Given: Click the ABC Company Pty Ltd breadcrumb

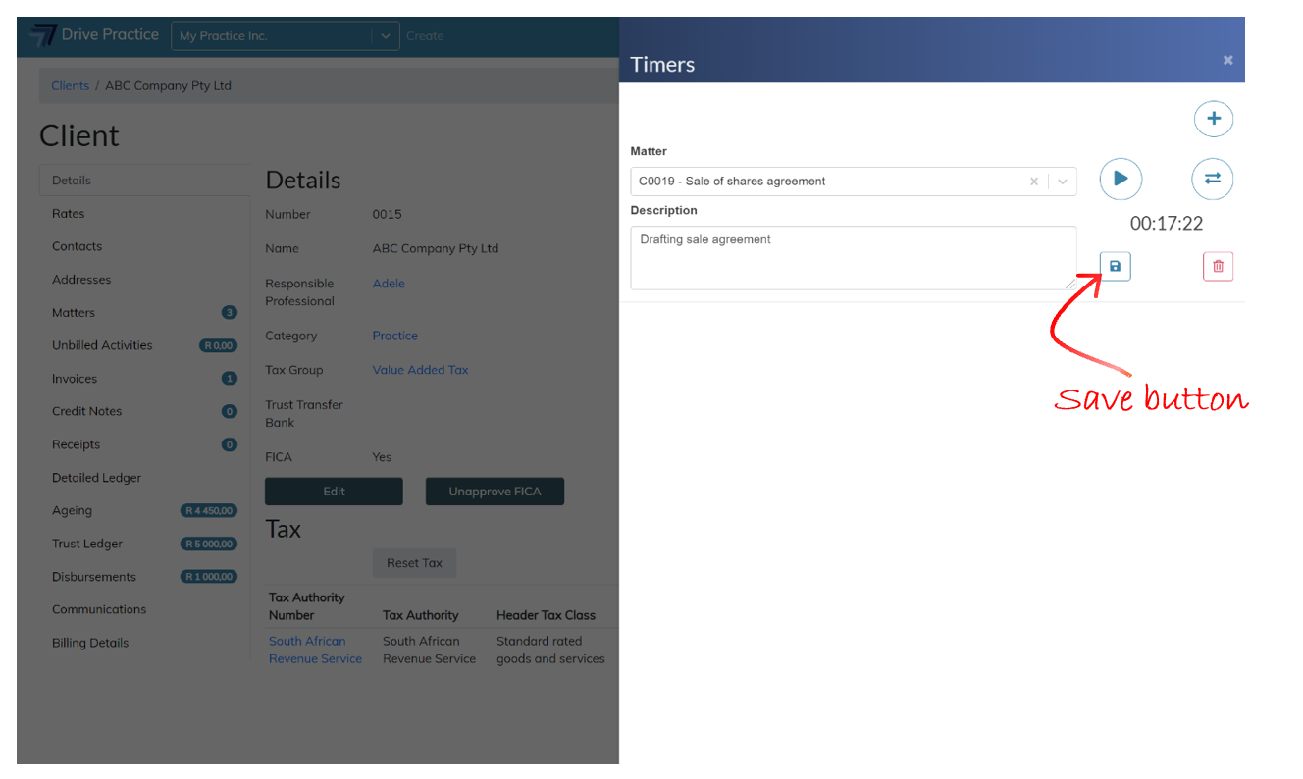Looking at the screenshot, I should [x=169, y=86].
